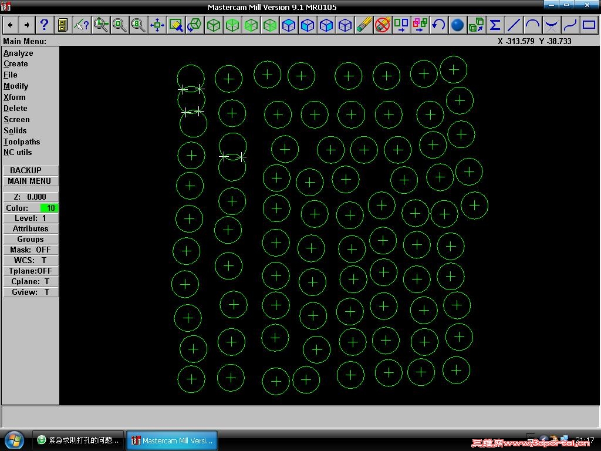Click the green and blue squares with arrow icon
This screenshot has height=451, width=601.
coord(401,25)
